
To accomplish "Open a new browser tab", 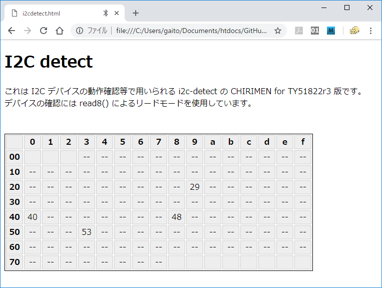I will 135,13.
